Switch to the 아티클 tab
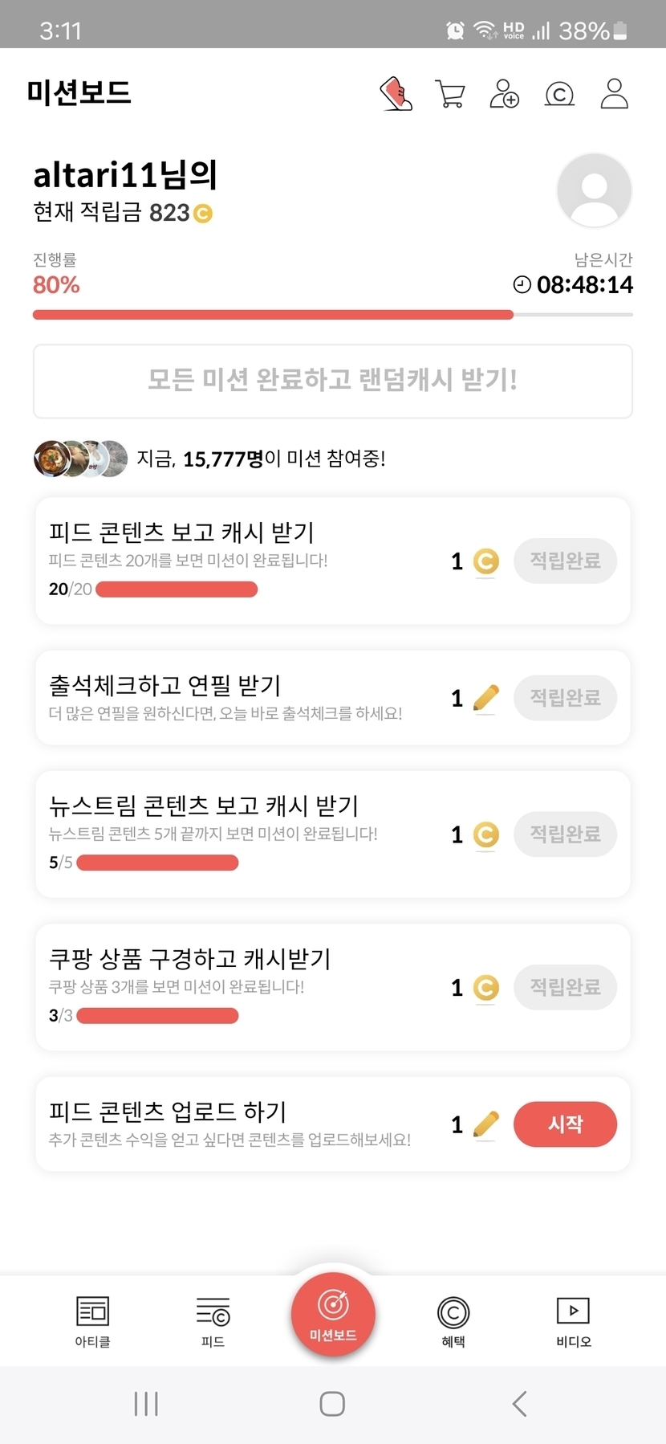 point(92,1321)
